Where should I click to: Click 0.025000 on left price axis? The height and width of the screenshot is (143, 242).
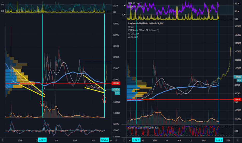point(116,46)
